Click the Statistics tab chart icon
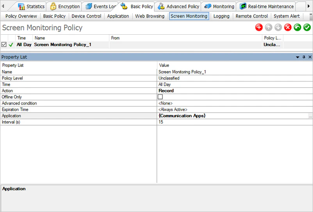313x212 pixels. pos(21,6)
